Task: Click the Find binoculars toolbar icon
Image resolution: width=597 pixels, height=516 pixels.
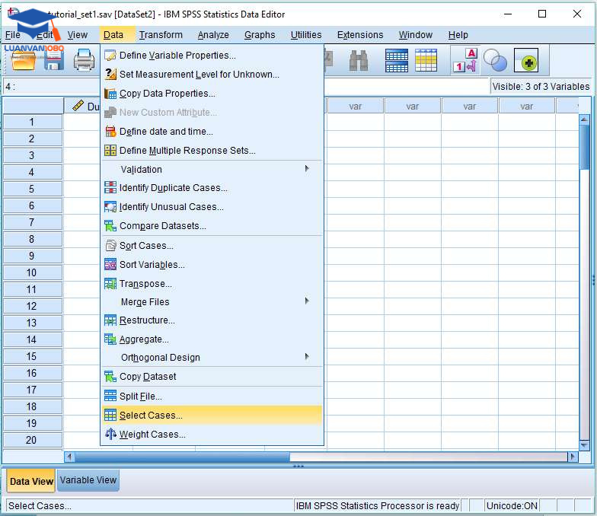Action: [x=358, y=61]
